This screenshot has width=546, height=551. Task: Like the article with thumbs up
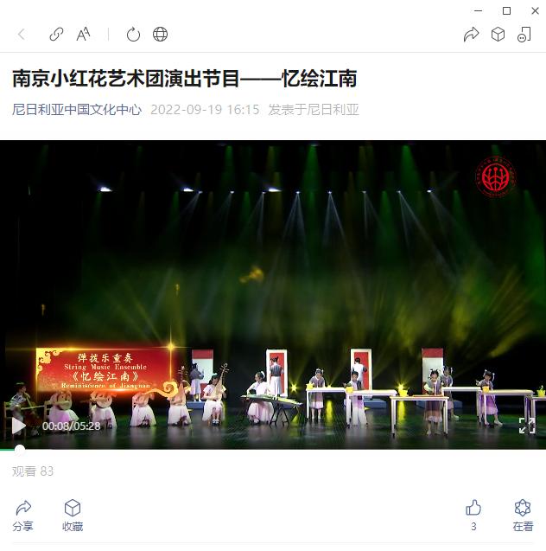pyautogui.click(x=473, y=516)
